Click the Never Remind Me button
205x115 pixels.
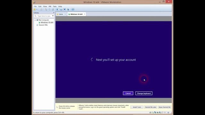click(164, 107)
